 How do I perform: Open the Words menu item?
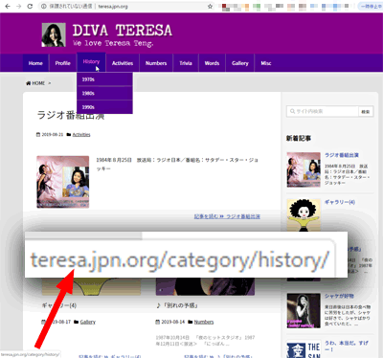212,63
